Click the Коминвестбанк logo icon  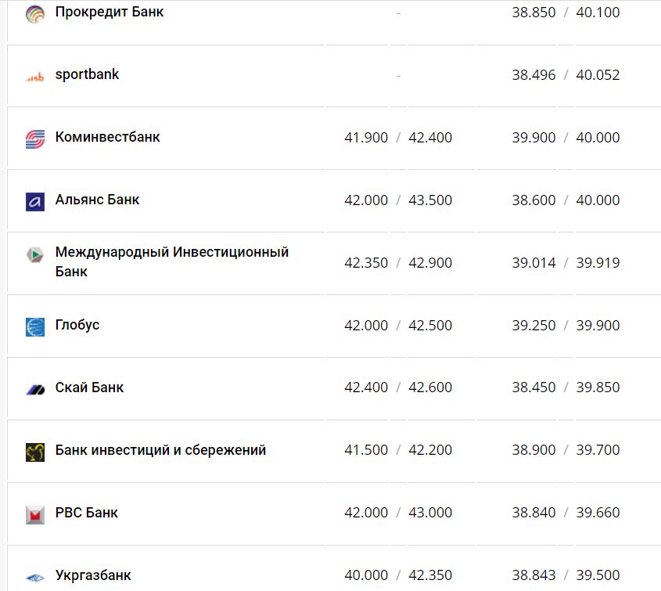pyautogui.click(x=35, y=139)
